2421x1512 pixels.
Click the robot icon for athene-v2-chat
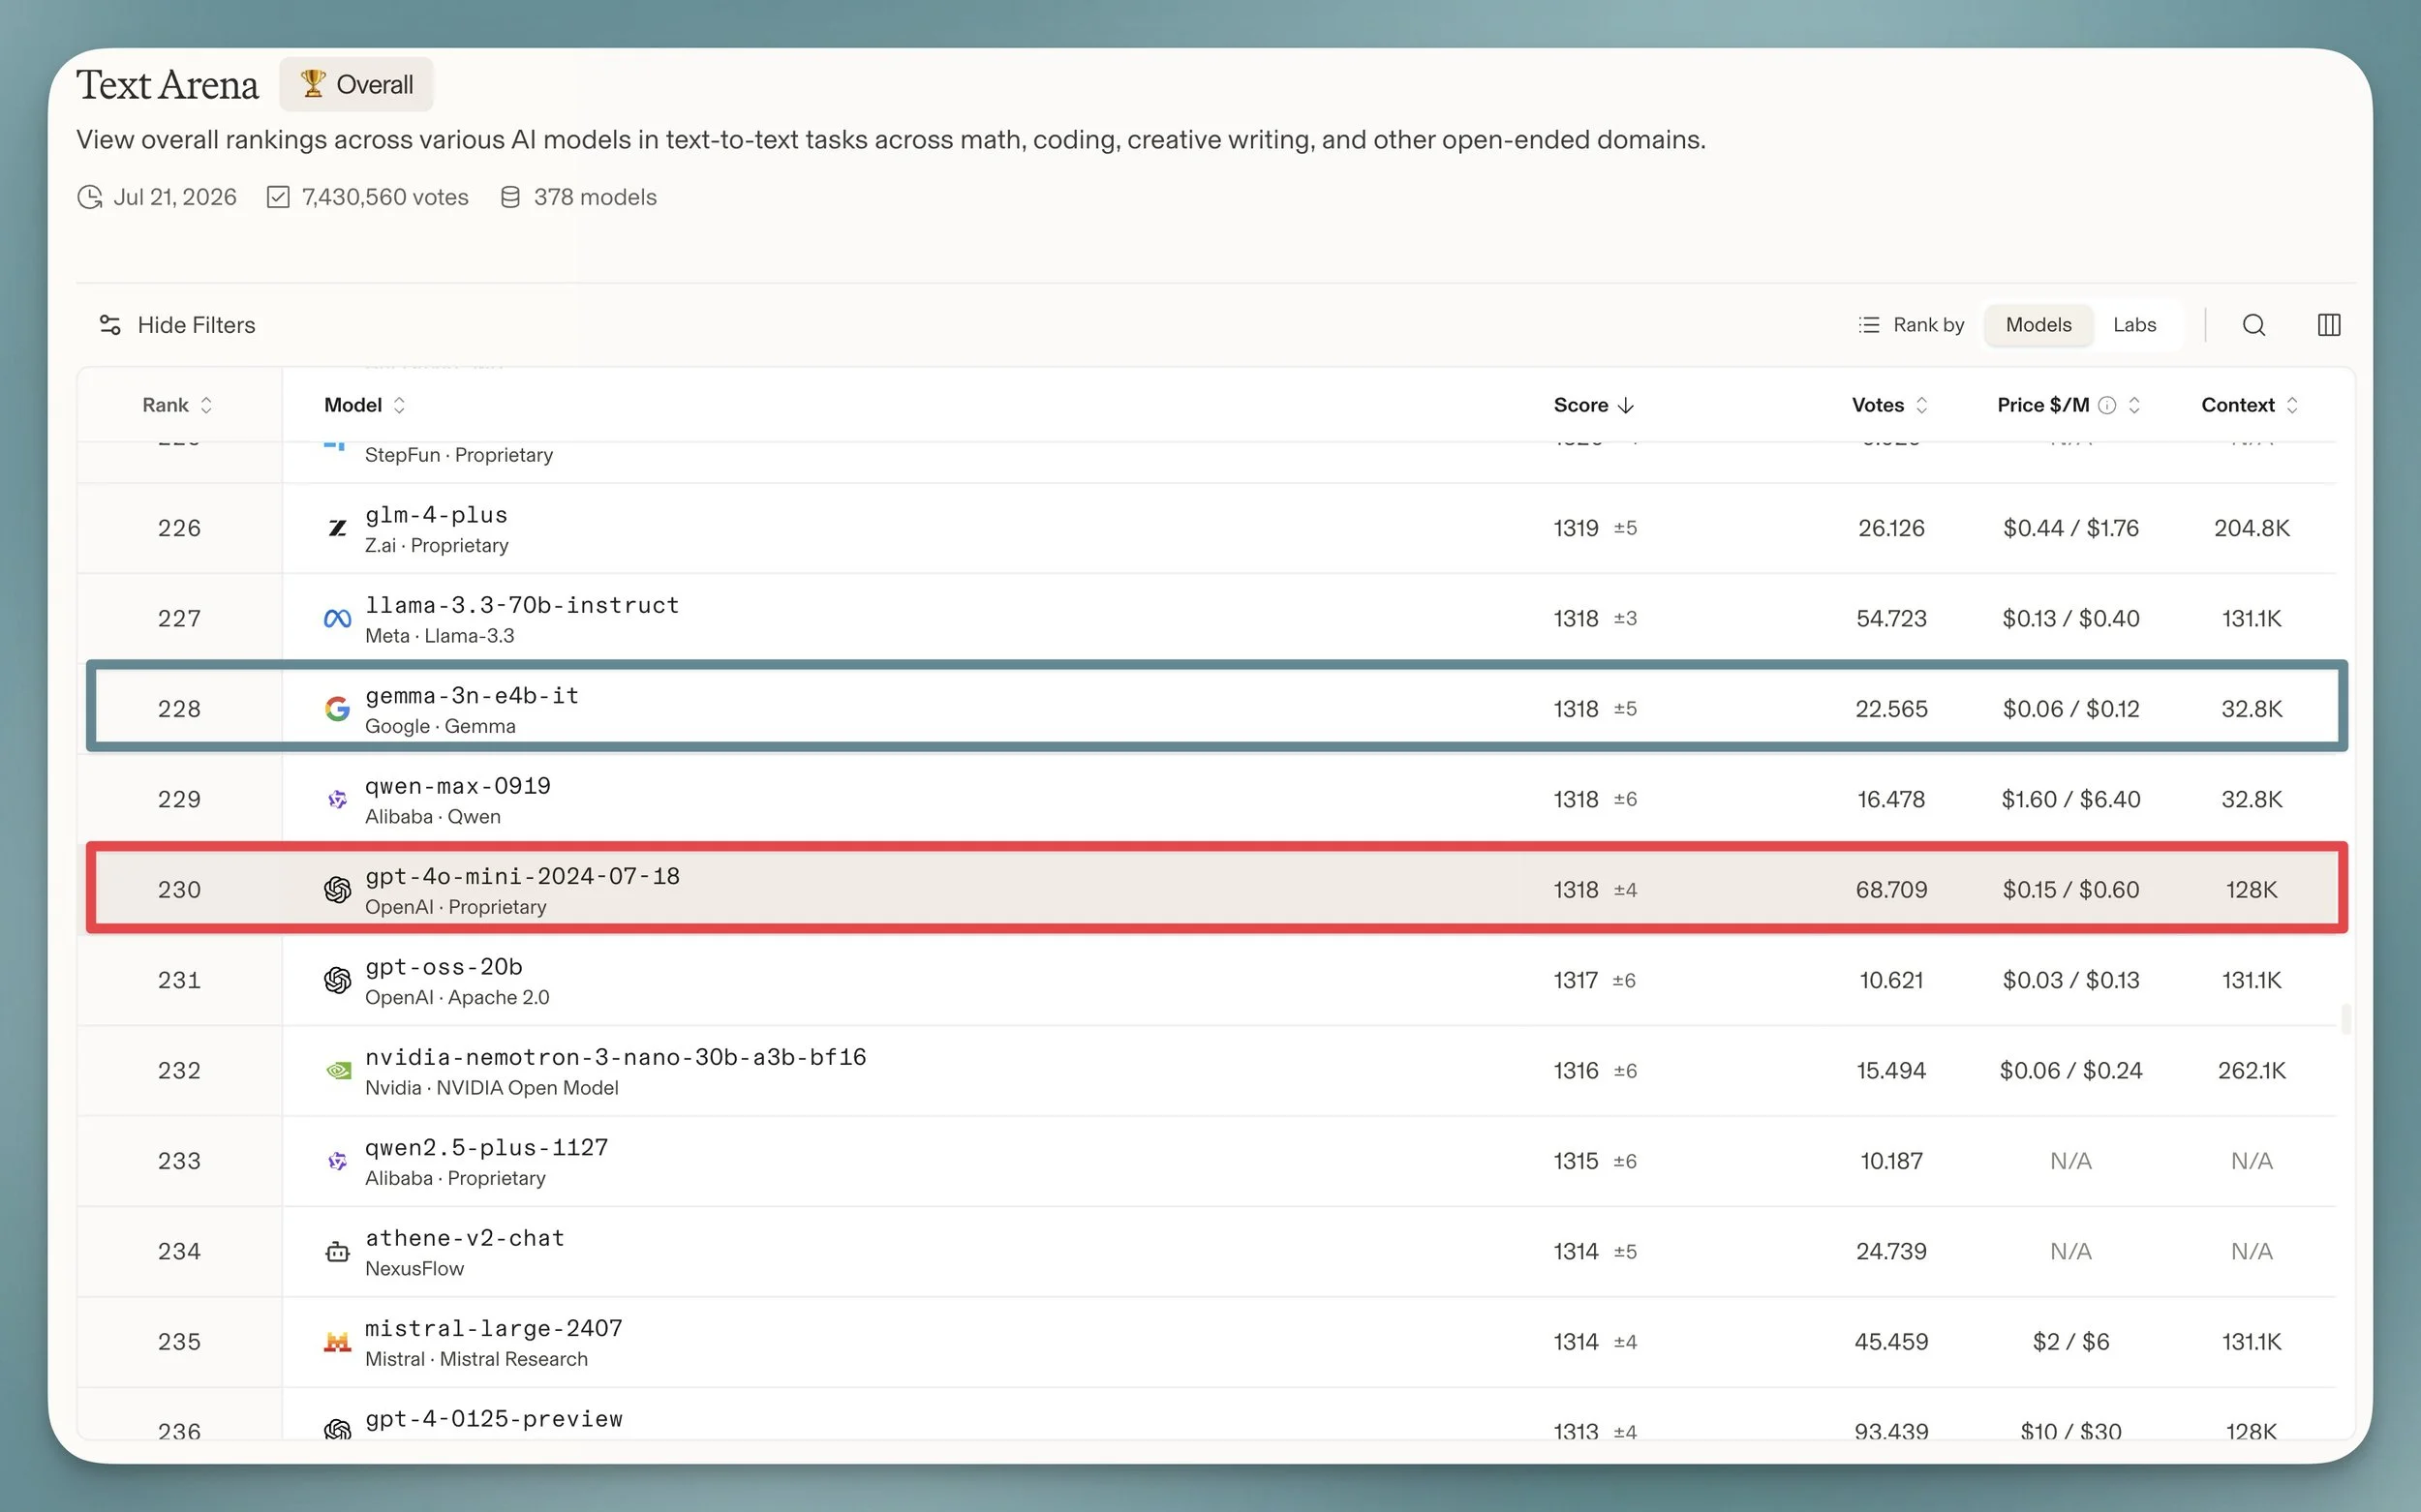click(x=338, y=1252)
